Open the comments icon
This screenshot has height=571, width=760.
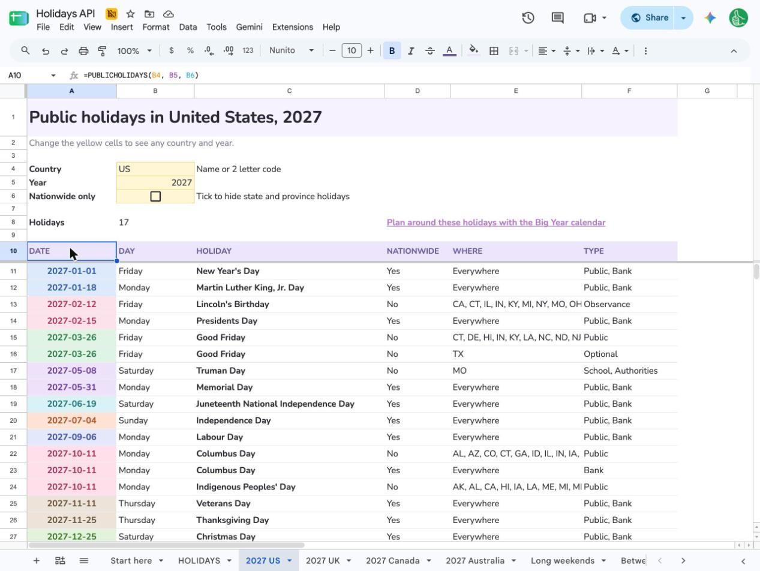557,18
